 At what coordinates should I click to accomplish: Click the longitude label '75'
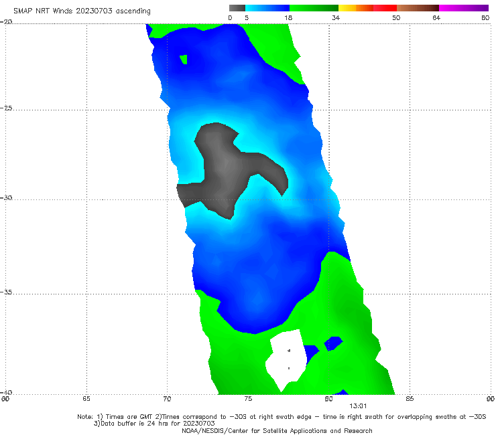(x=248, y=399)
